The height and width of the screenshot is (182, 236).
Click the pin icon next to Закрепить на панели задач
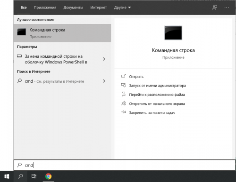point(124,112)
